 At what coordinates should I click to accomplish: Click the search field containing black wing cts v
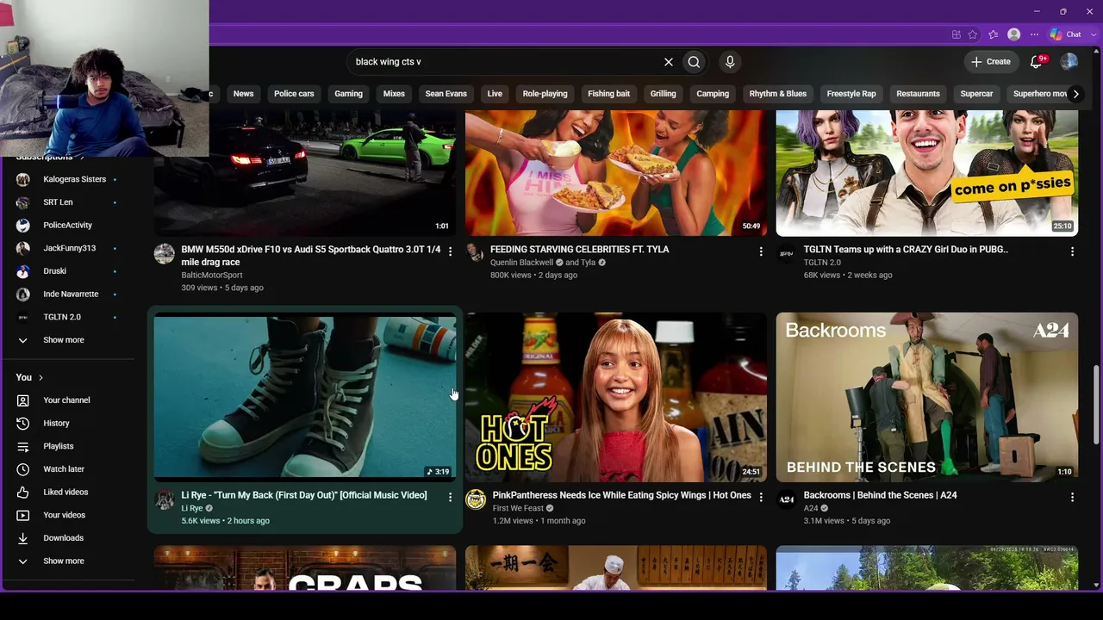tap(504, 62)
